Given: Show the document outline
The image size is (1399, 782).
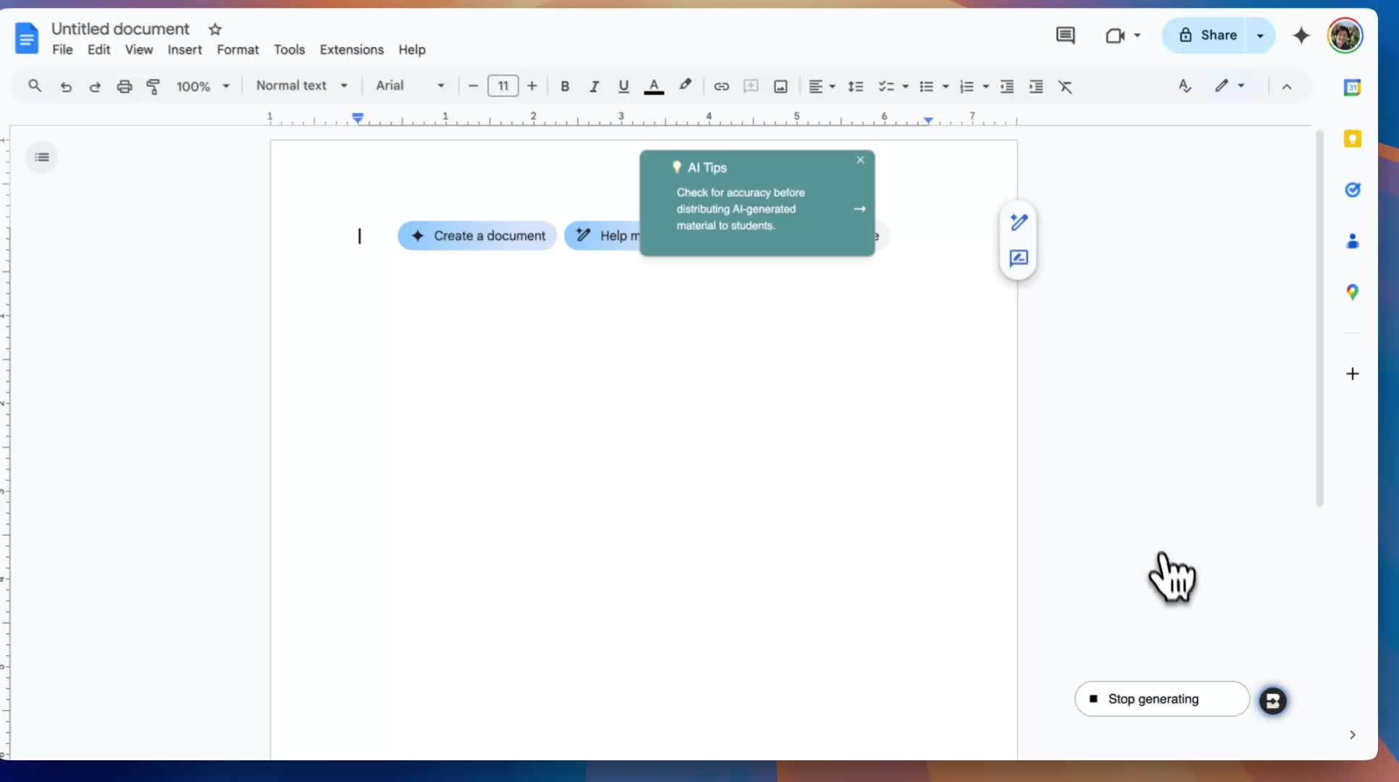Looking at the screenshot, I should pos(42,157).
